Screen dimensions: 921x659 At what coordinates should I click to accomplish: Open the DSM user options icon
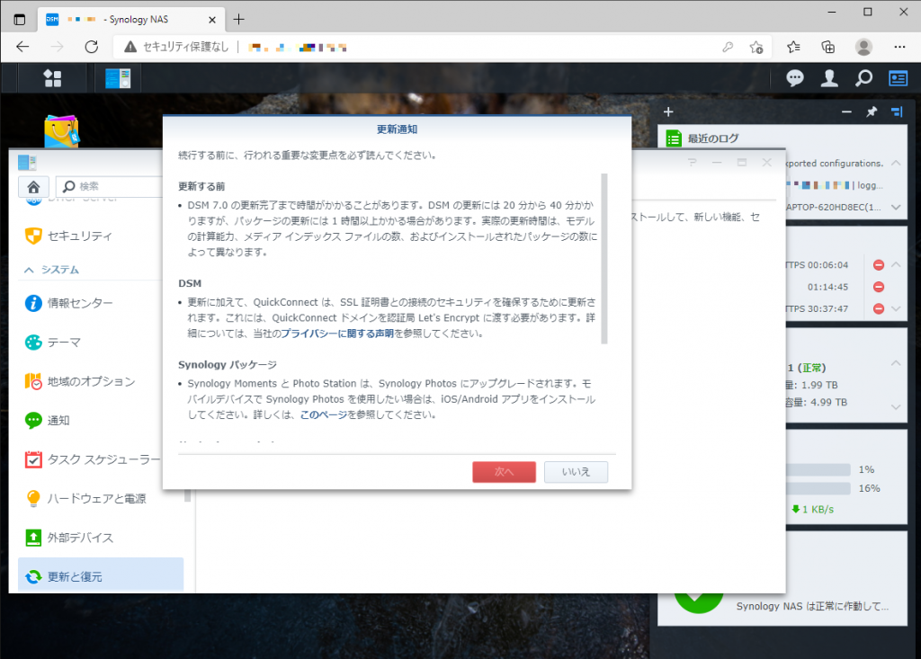click(x=829, y=78)
